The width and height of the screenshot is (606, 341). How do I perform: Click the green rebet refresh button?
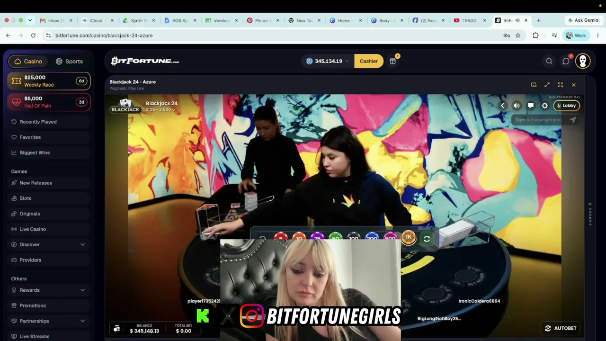[427, 239]
